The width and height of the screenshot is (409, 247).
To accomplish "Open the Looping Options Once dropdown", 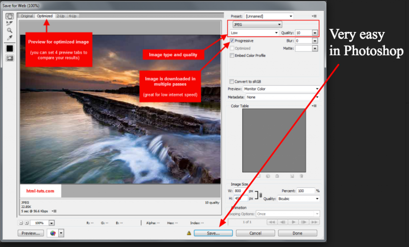I will click(x=288, y=214).
